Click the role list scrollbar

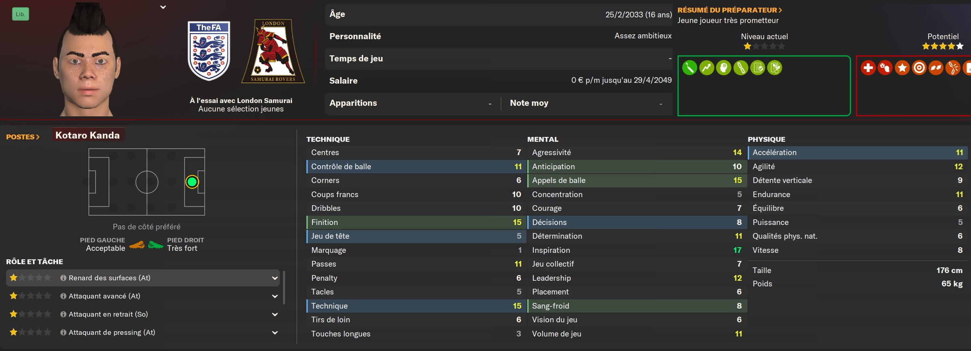click(x=284, y=288)
